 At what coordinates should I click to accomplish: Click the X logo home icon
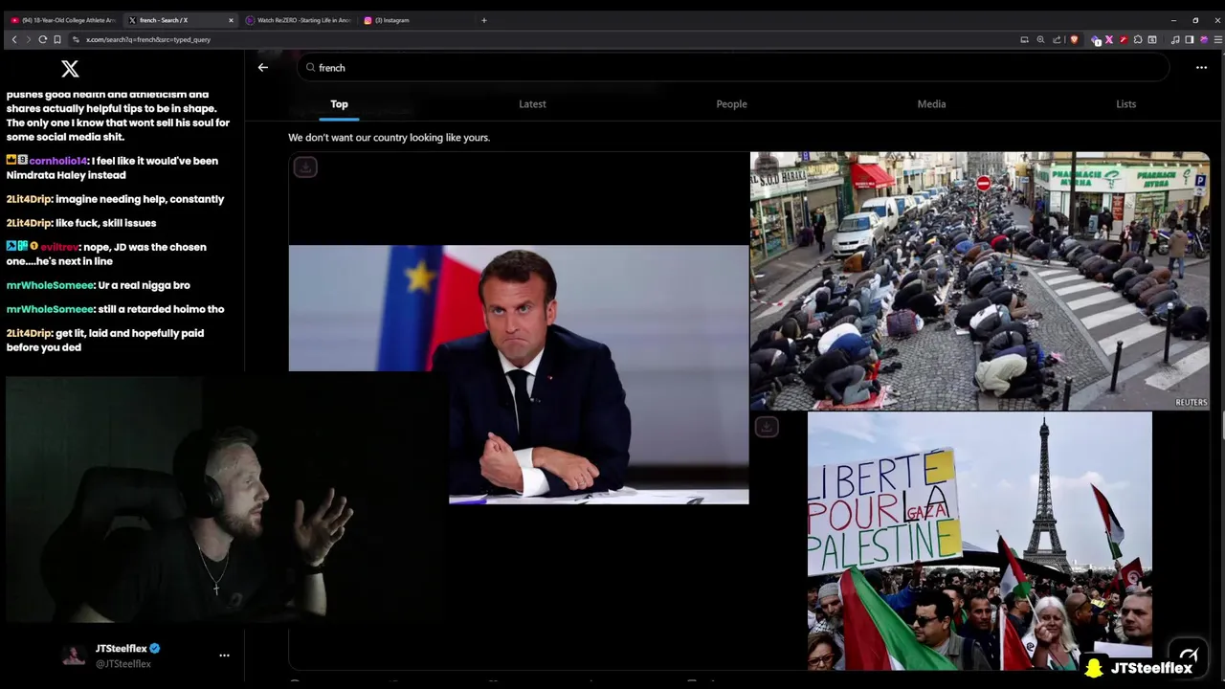pyautogui.click(x=70, y=68)
